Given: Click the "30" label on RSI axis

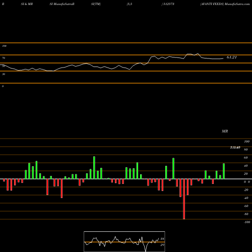Looking at the screenshot, I should point(4,74).
